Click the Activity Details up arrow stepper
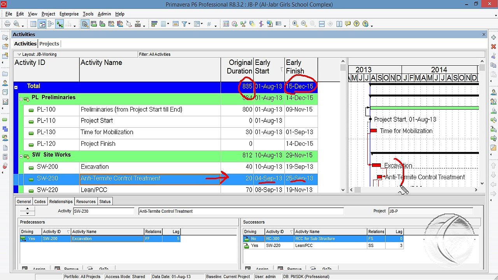This screenshot has height=280, width=498. pyautogui.click(x=27, y=209)
